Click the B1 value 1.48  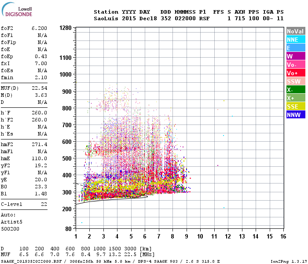point(41,194)
